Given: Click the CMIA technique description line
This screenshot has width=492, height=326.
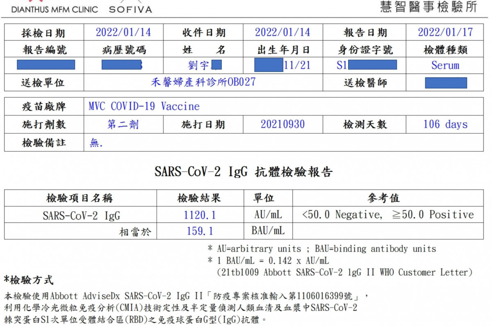Looking at the screenshot, I should [x=181, y=308].
